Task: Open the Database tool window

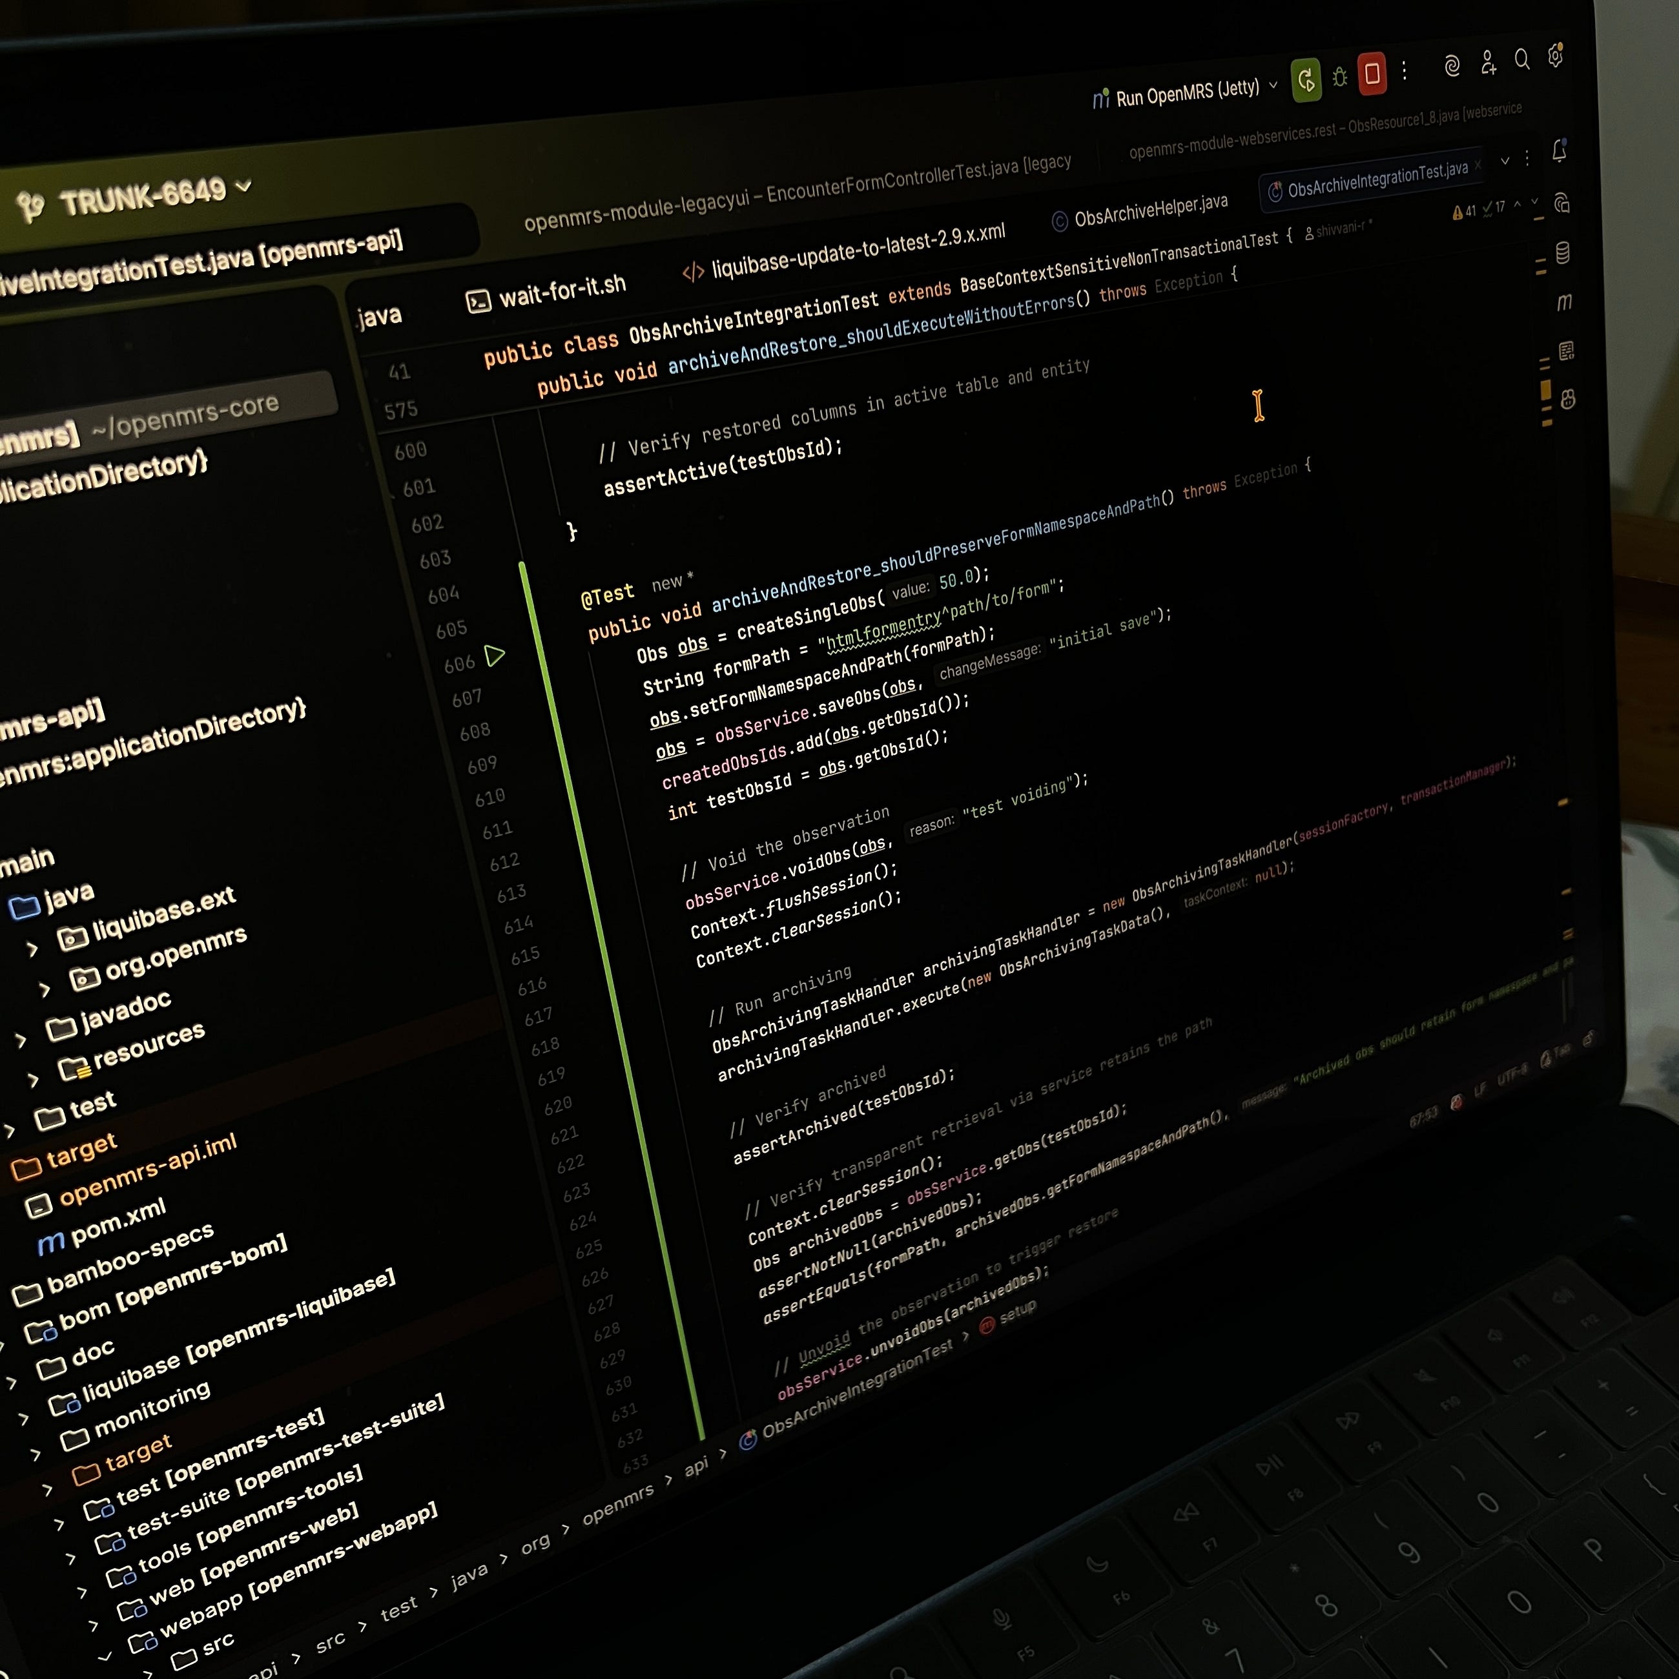Action: click(x=1563, y=253)
